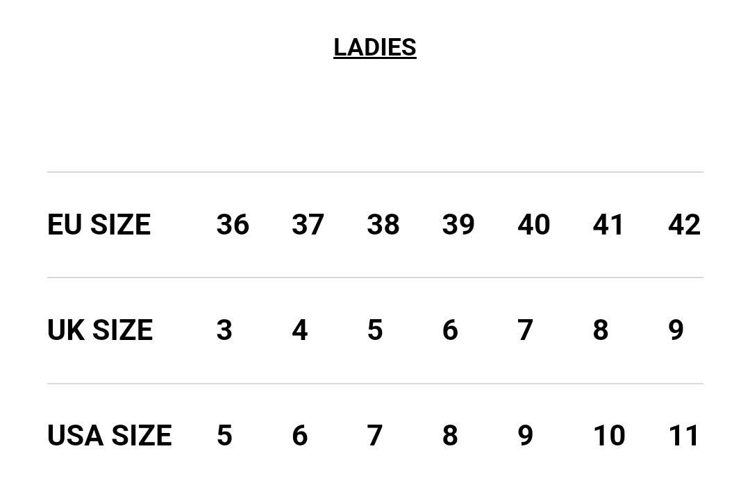Select the USA SIZE row label
This screenshot has height=485, width=750.
click(x=110, y=436)
